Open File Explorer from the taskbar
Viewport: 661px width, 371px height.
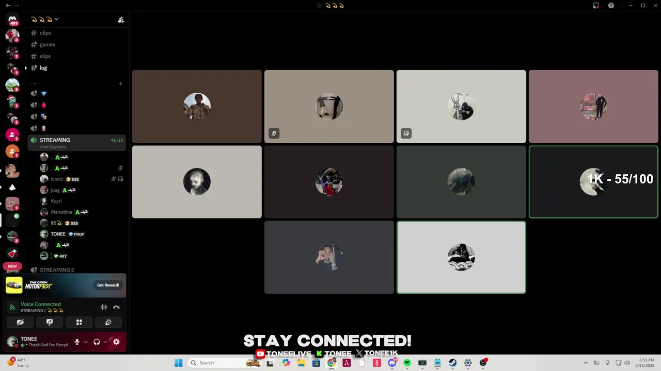coord(301,363)
